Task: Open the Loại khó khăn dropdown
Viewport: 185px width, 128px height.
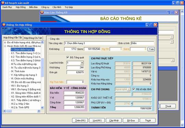Action: tap(82, 63)
